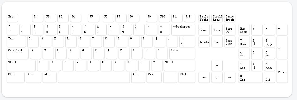Click the Esc key
Viewport: 297px width, 100px height.
tap(12, 18)
